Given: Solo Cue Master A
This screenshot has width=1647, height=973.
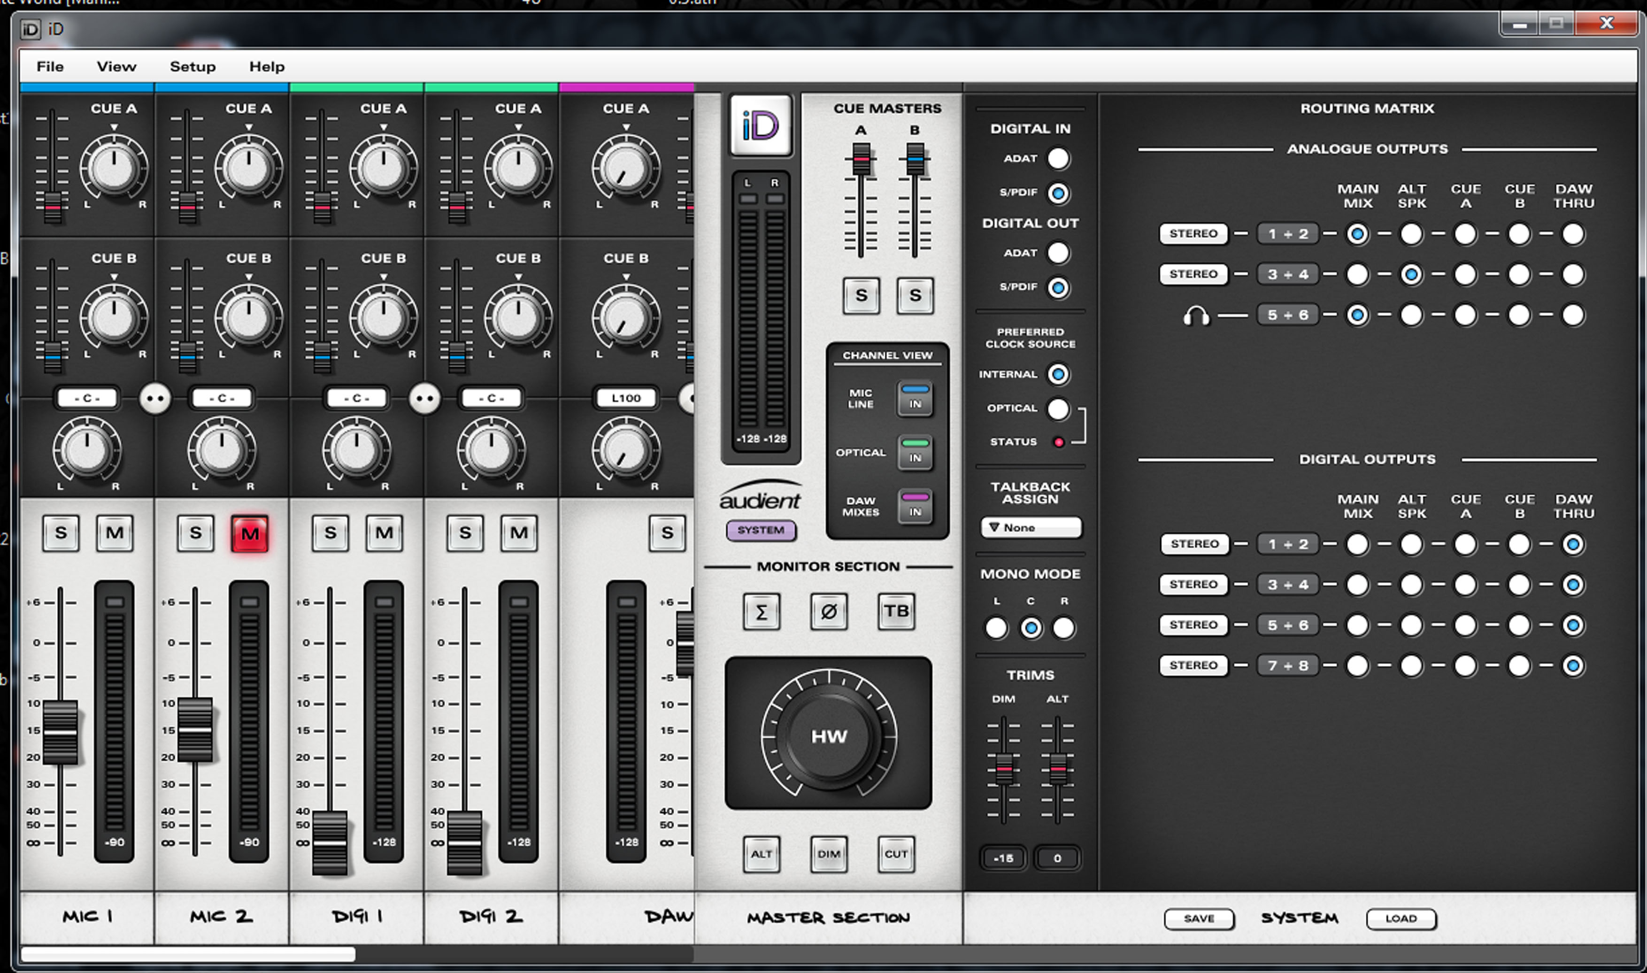Looking at the screenshot, I should (861, 296).
